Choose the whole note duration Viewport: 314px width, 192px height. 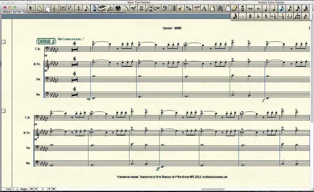(x=258, y=8)
